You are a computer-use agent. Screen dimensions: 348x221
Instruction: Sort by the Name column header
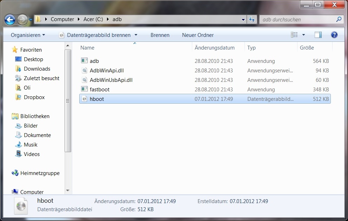87,47
